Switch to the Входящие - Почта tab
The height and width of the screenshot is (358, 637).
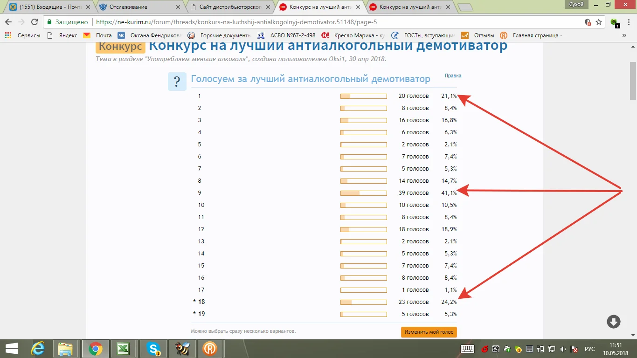[49, 7]
